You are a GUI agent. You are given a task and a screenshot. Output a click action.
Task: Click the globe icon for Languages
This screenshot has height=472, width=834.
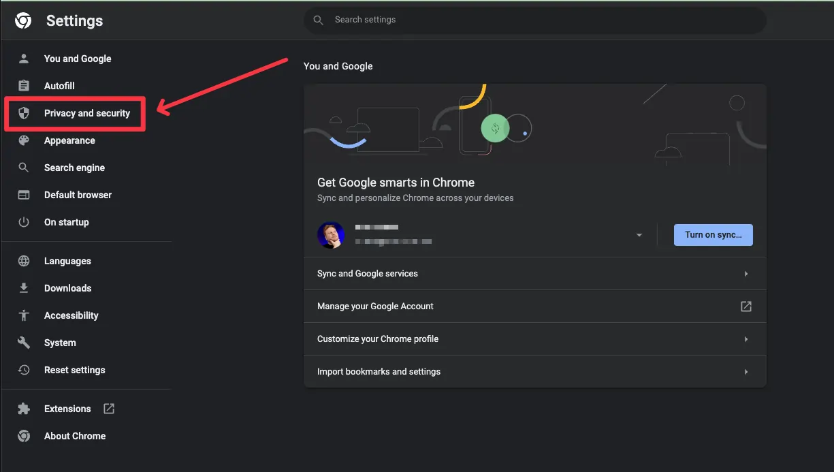pos(24,261)
